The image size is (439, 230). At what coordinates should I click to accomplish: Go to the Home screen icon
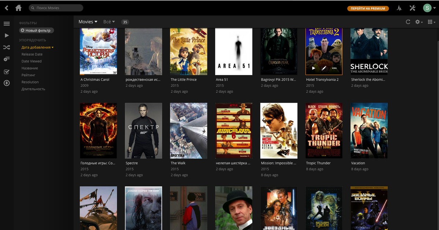(x=18, y=8)
